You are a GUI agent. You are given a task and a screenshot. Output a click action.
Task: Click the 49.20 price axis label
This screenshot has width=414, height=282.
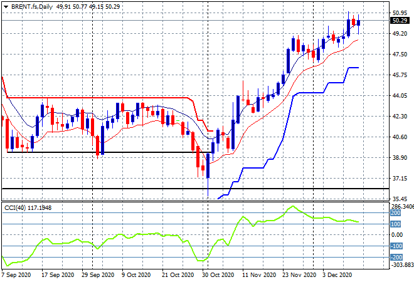point(400,33)
